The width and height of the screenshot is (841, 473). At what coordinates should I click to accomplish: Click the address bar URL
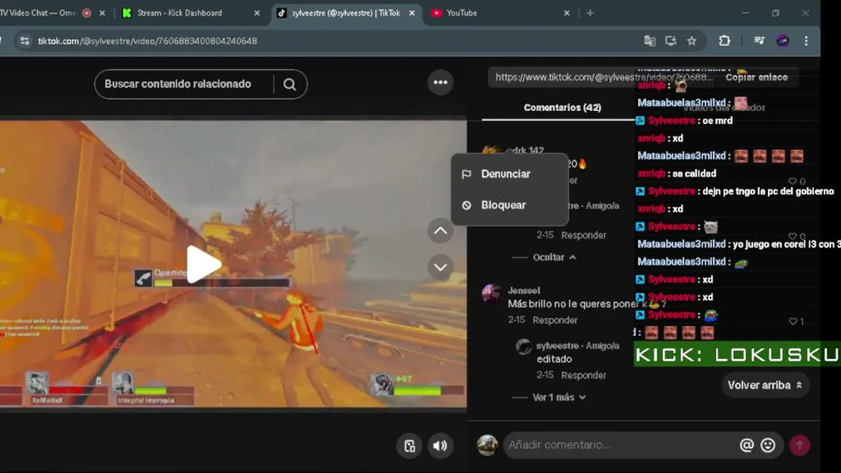click(x=147, y=41)
